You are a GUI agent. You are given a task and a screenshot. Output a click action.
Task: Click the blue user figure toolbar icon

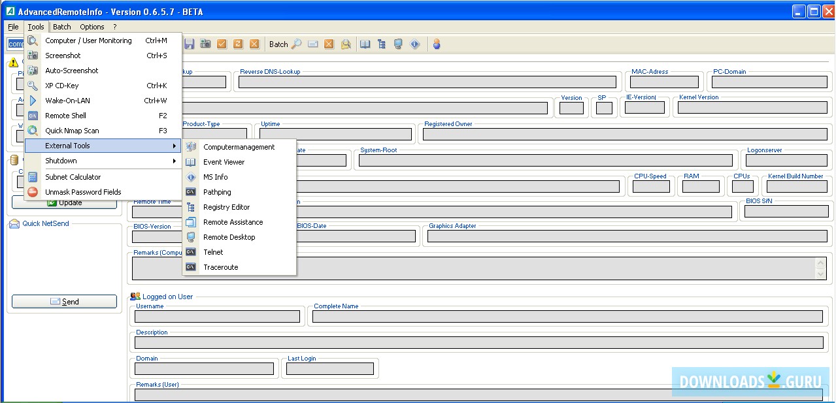[437, 44]
